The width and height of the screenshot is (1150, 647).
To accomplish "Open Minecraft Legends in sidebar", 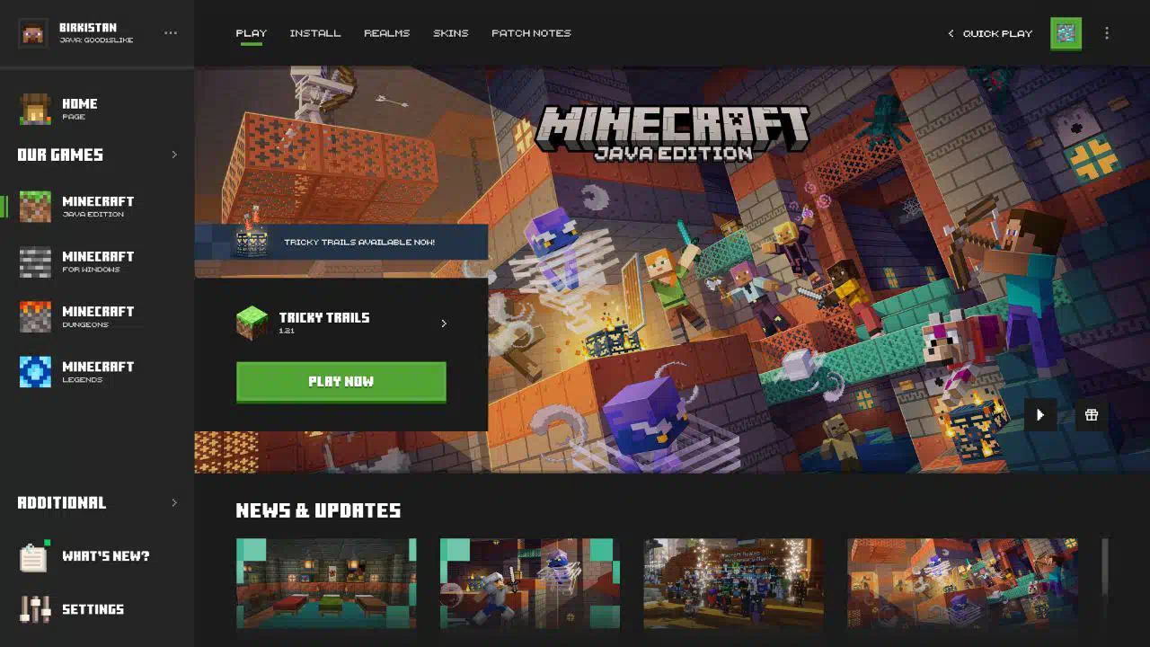I will click(98, 371).
